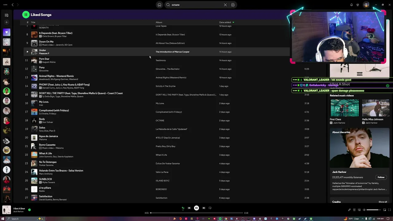Click 'Animal Rights - Westend Remix' song title
The width and height of the screenshot is (393, 221).
pyautogui.click(x=56, y=76)
